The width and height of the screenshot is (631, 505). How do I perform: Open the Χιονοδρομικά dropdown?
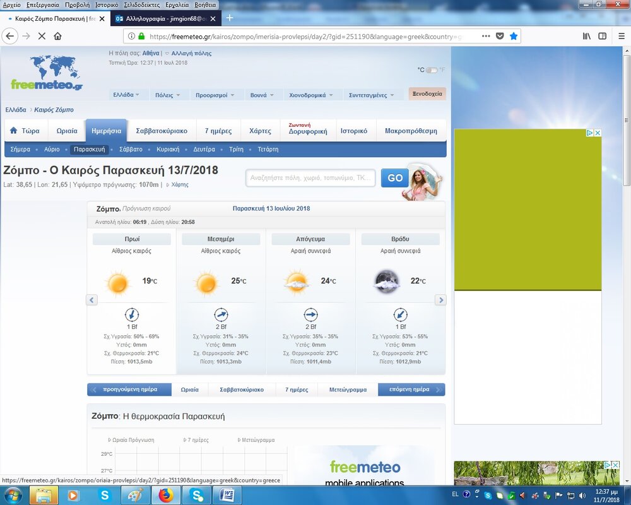pyautogui.click(x=311, y=95)
